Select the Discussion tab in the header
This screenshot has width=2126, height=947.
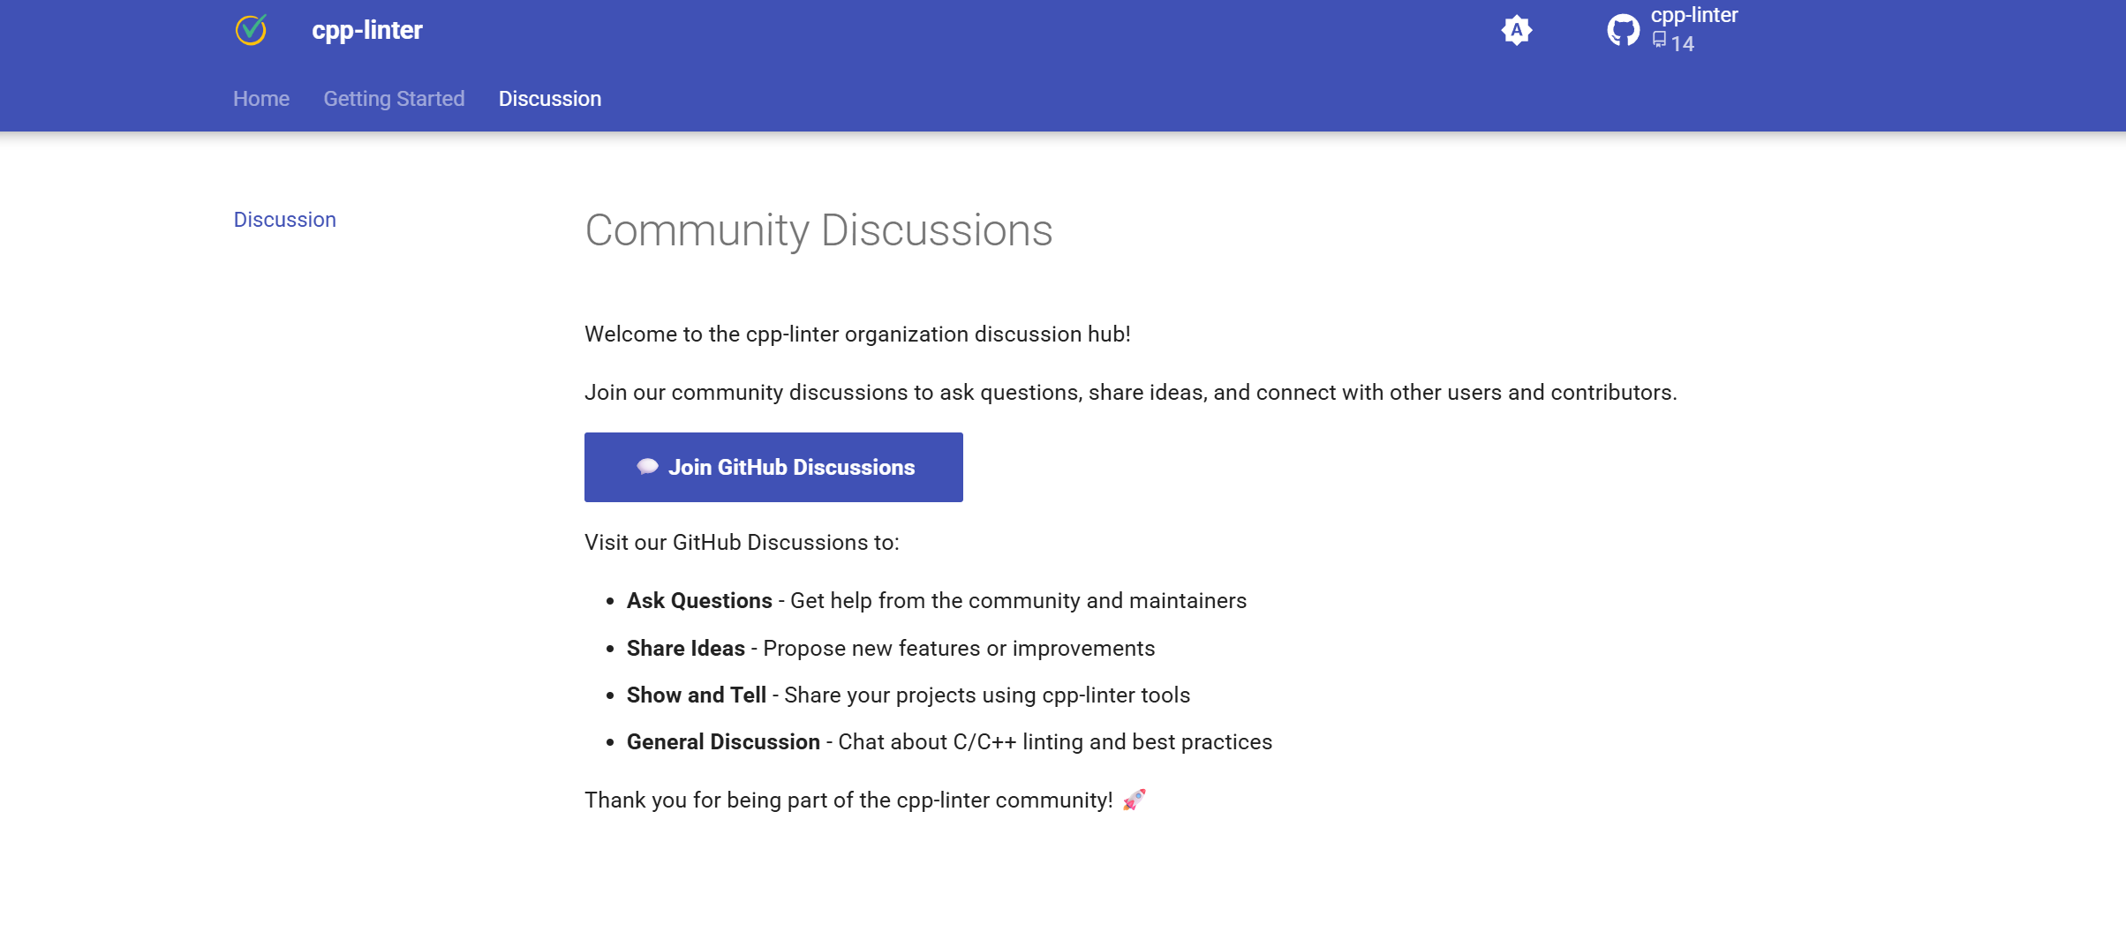tap(549, 99)
